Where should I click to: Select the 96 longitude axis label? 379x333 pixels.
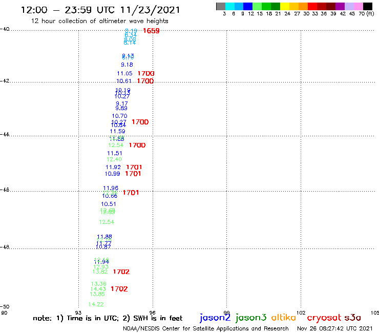coord(153,313)
